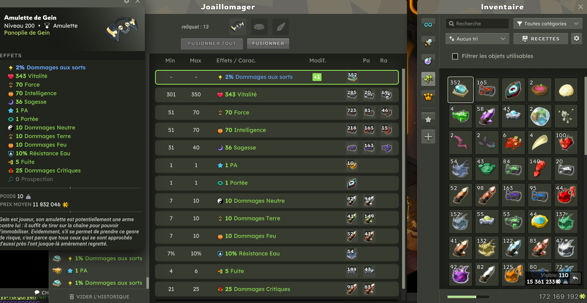Open inventory settings gear icon
587x303 pixels.
[x=576, y=38]
